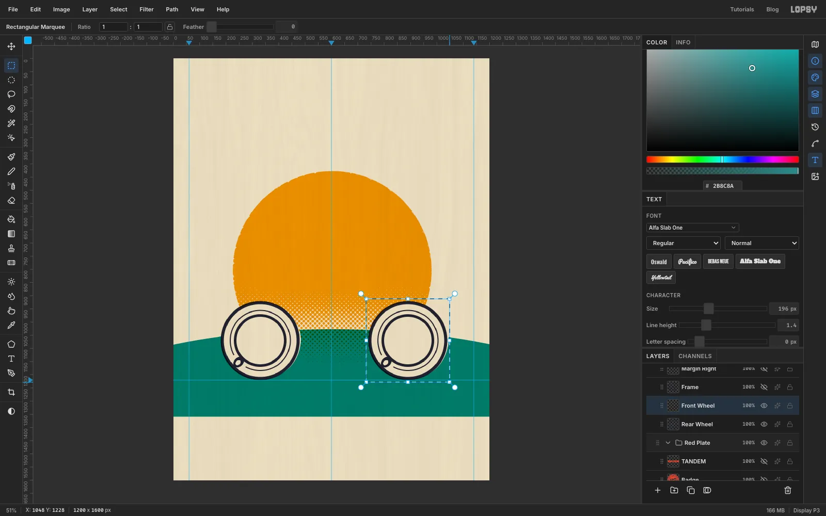
Task: Open the History panel icon
Action: [x=815, y=127]
